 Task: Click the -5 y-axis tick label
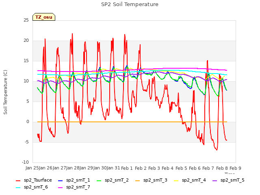[x=27, y=142]
